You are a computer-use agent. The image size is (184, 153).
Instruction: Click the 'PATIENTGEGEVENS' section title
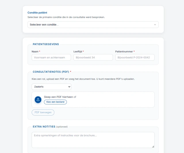[x=46, y=44]
